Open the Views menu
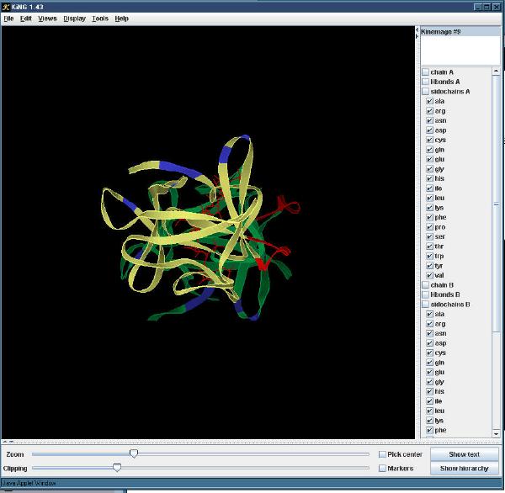The image size is (505, 493). click(x=47, y=19)
